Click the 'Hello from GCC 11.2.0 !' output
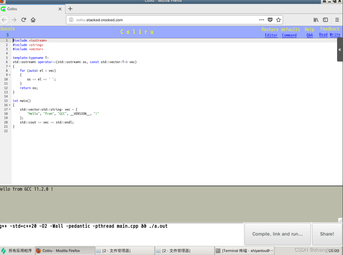This screenshot has height=255, width=343. coord(26,189)
